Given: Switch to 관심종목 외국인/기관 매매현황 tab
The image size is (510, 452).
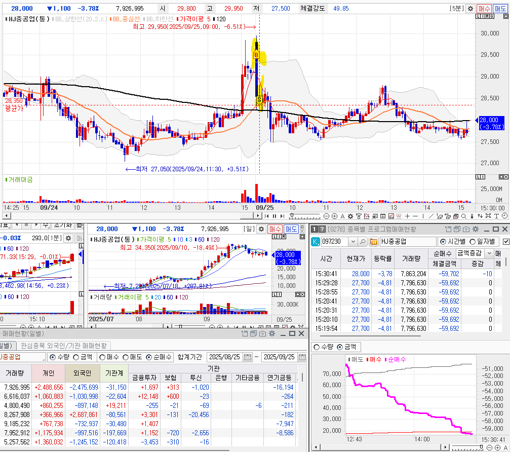Looking at the screenshot, I should tap(64, 346).
